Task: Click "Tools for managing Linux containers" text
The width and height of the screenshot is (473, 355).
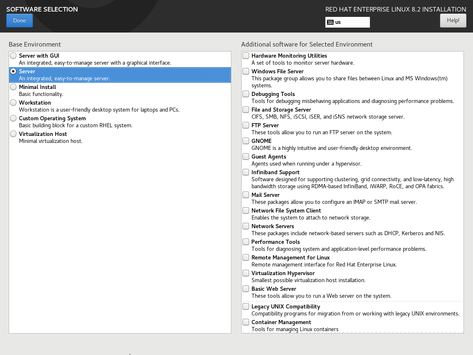Action: pos(295,329)
